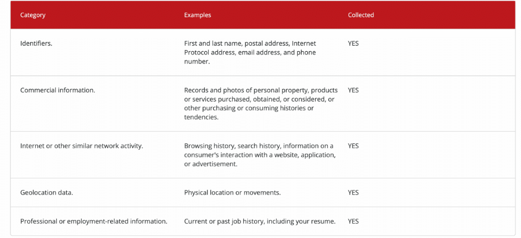Click Internet or other similar network activity
The width and height of the screenshot is (521, 238).
[82, 146]
